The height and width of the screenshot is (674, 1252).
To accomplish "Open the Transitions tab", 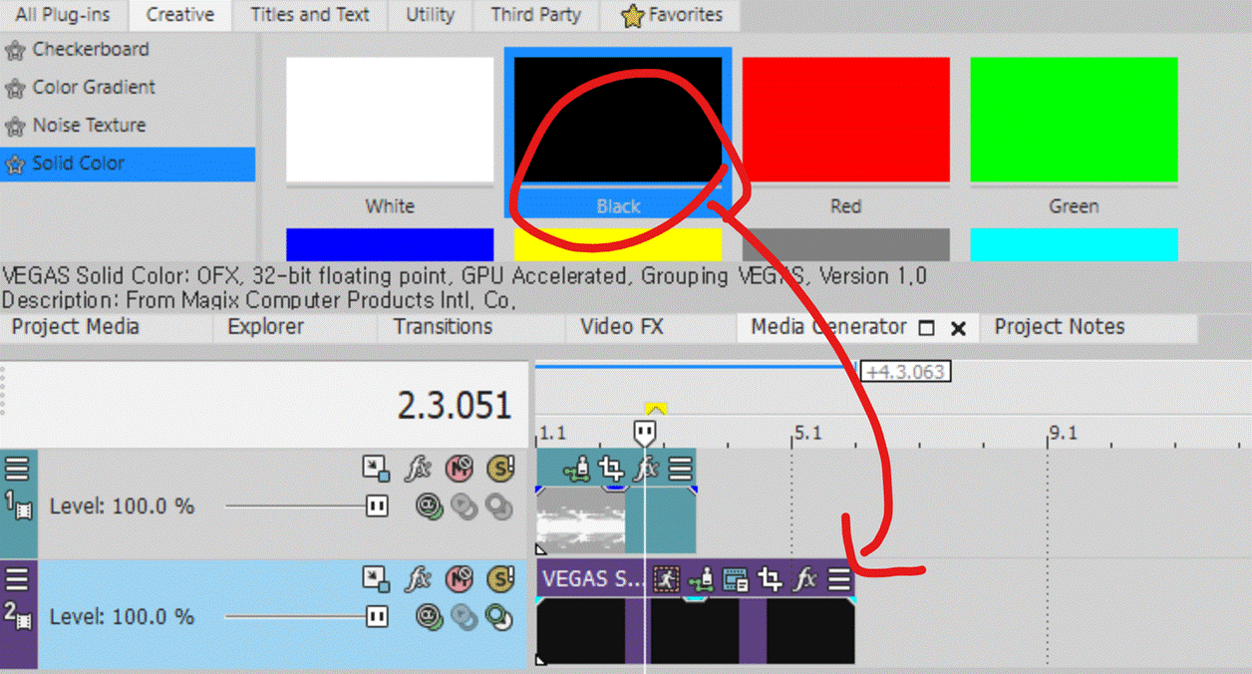I will (x=443, y=327).
